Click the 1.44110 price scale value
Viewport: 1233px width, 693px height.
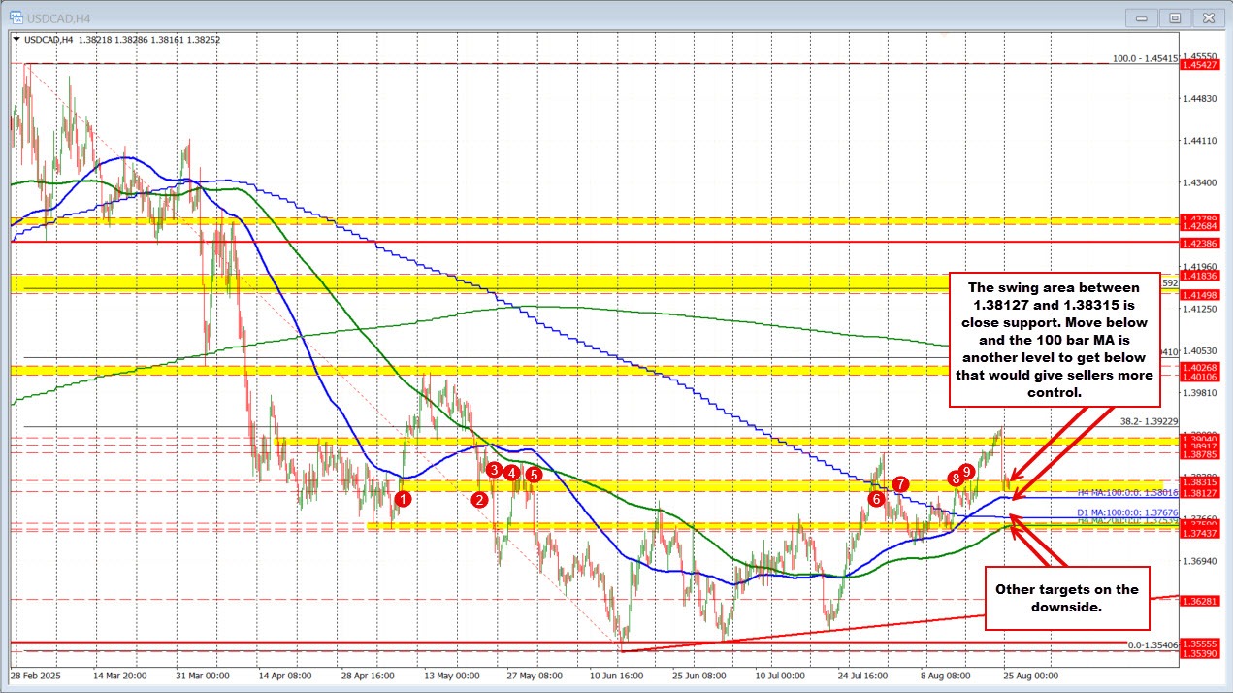(x=1200, y=141)
